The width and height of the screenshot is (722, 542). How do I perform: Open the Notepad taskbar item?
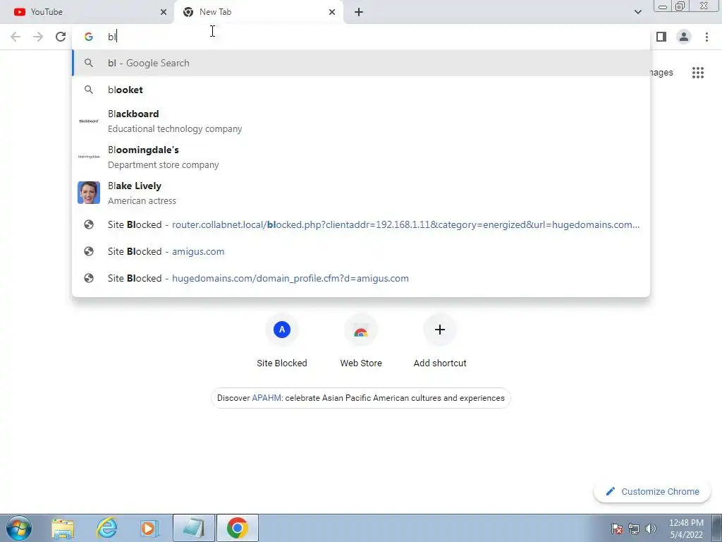coord(193,528)
